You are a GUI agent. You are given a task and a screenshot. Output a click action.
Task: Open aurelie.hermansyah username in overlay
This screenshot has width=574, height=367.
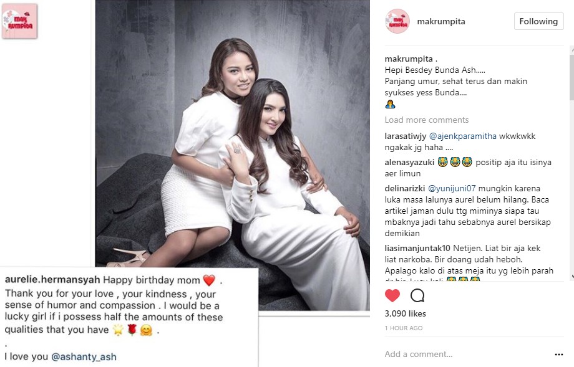52,280
